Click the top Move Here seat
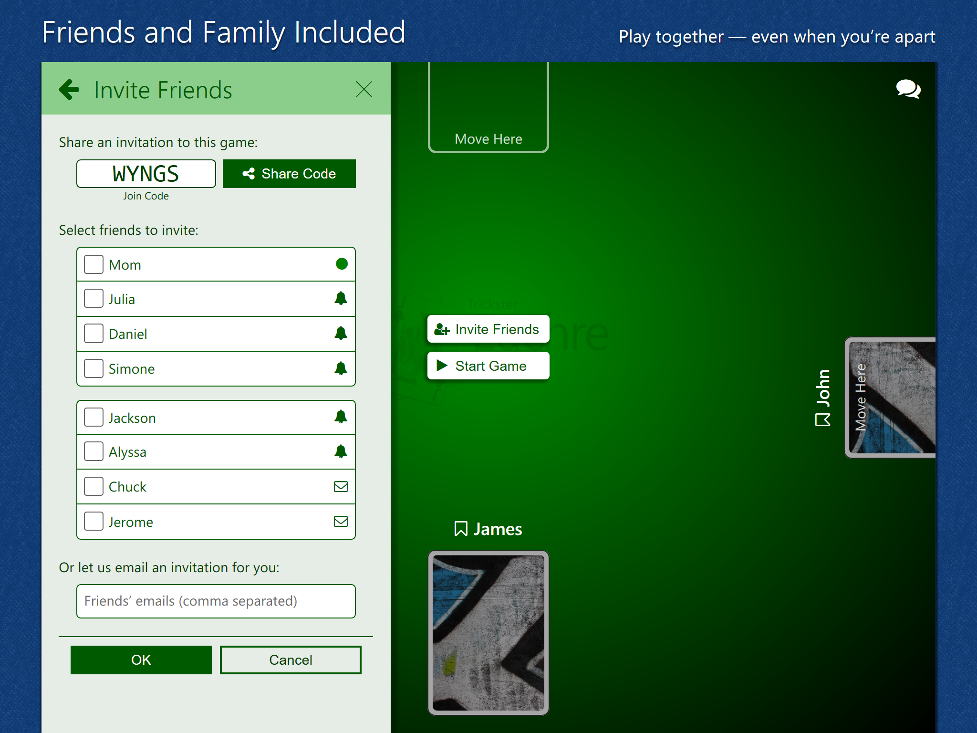 click(x=488, y=107)
